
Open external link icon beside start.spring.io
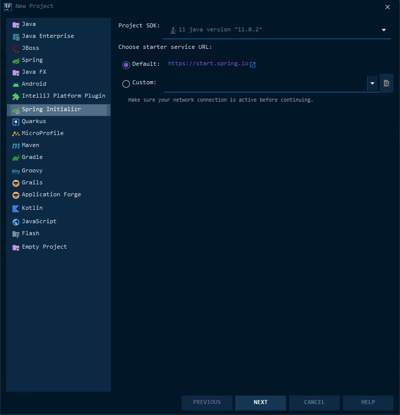coord(253,64)
